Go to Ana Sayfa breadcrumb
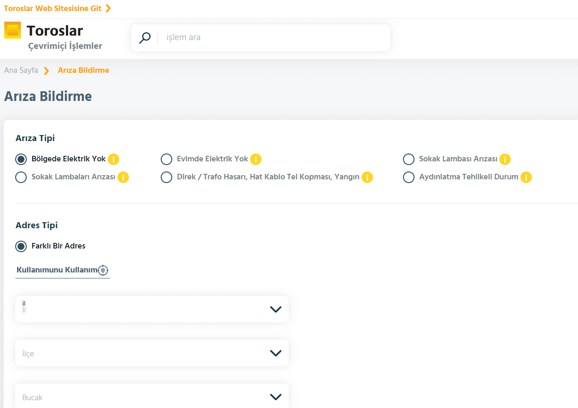This screenshot has height=408, width=578. (x=21, y=71)
